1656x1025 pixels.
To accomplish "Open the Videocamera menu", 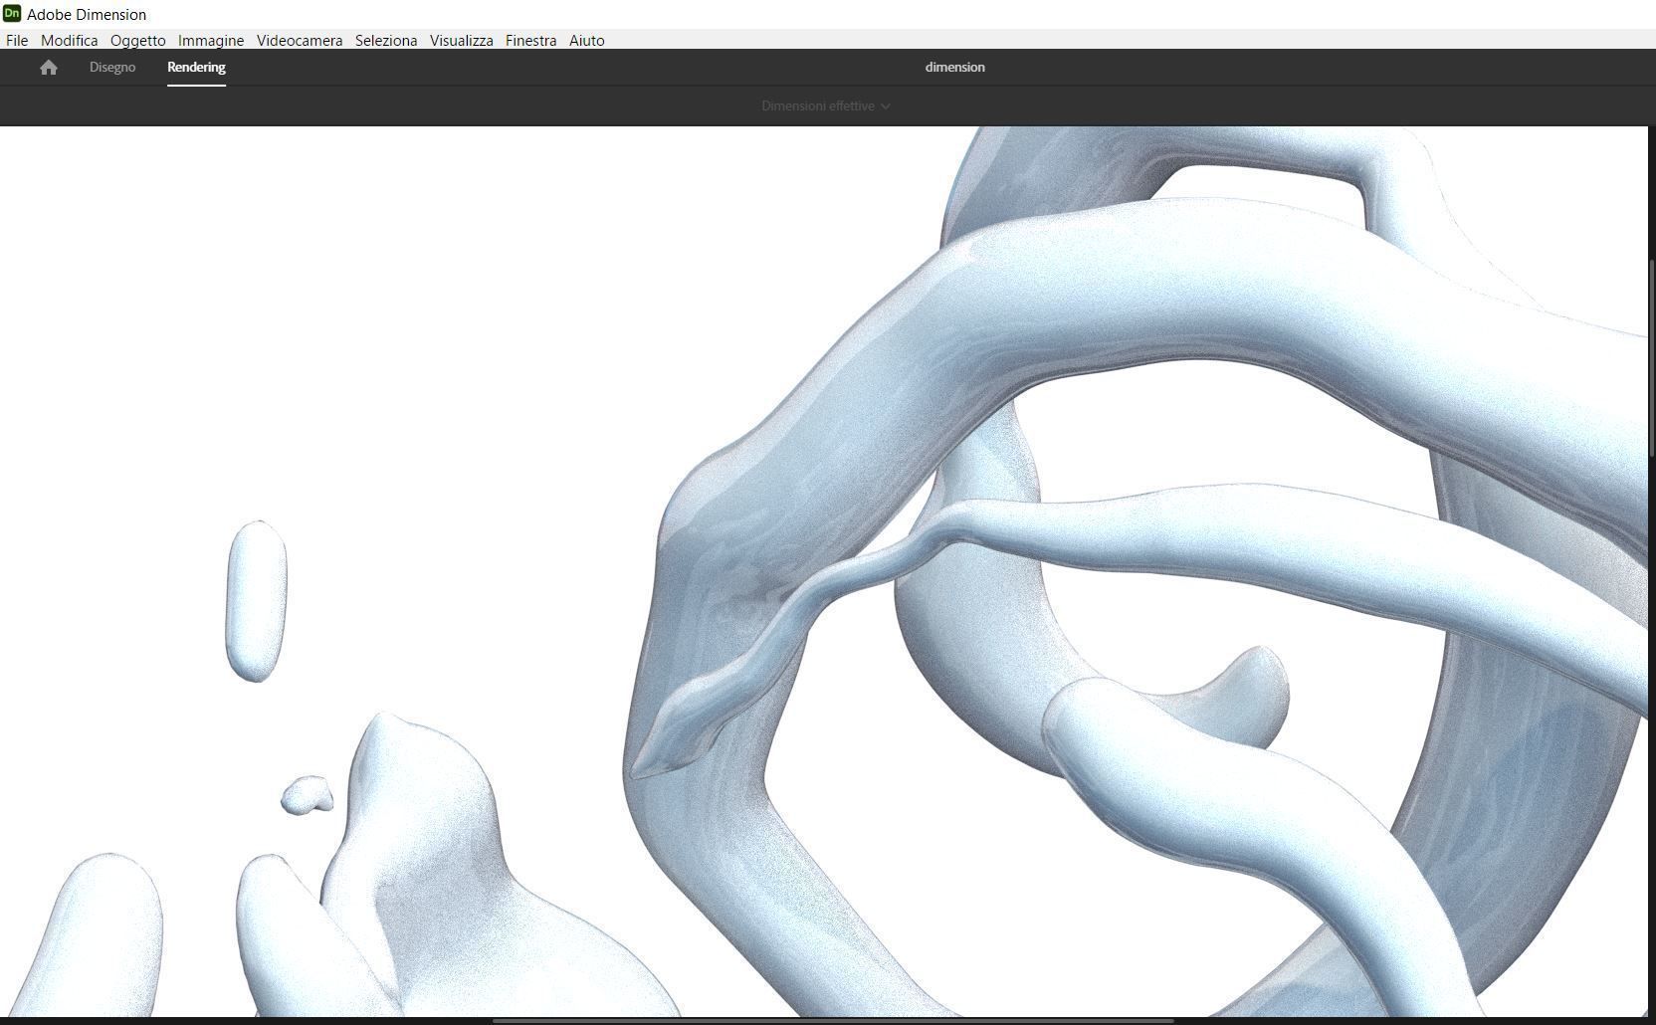I will [299, 41].
